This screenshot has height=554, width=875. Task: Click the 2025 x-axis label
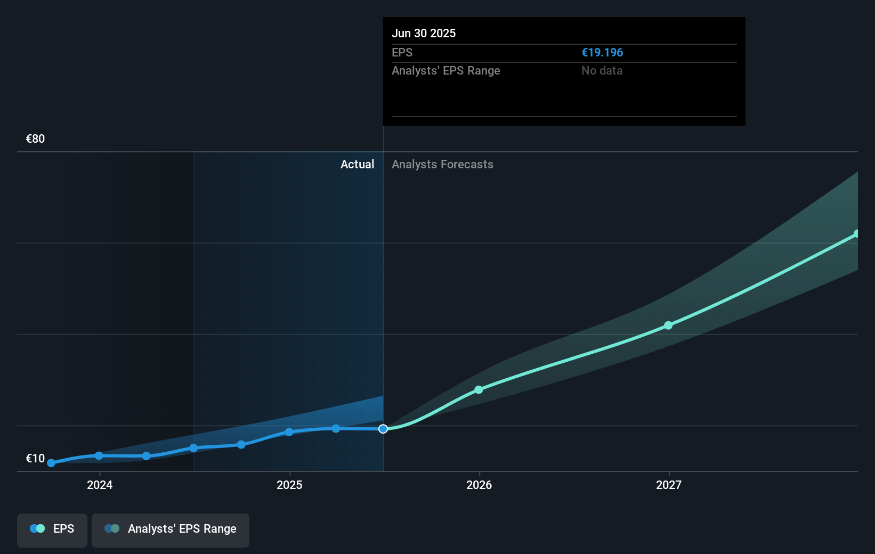[x=289, y=485]
